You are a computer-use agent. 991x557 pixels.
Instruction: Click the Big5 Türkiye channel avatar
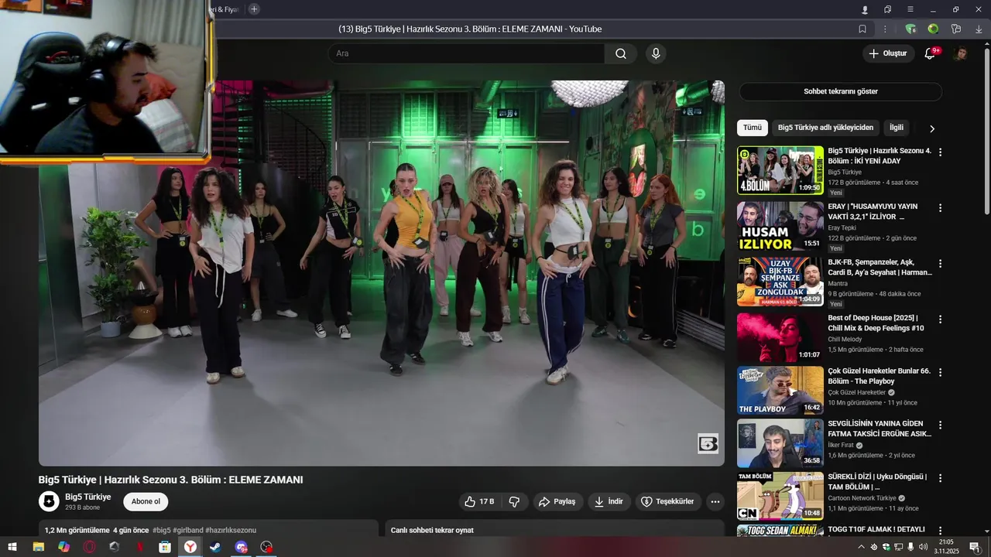pos(49,501)
